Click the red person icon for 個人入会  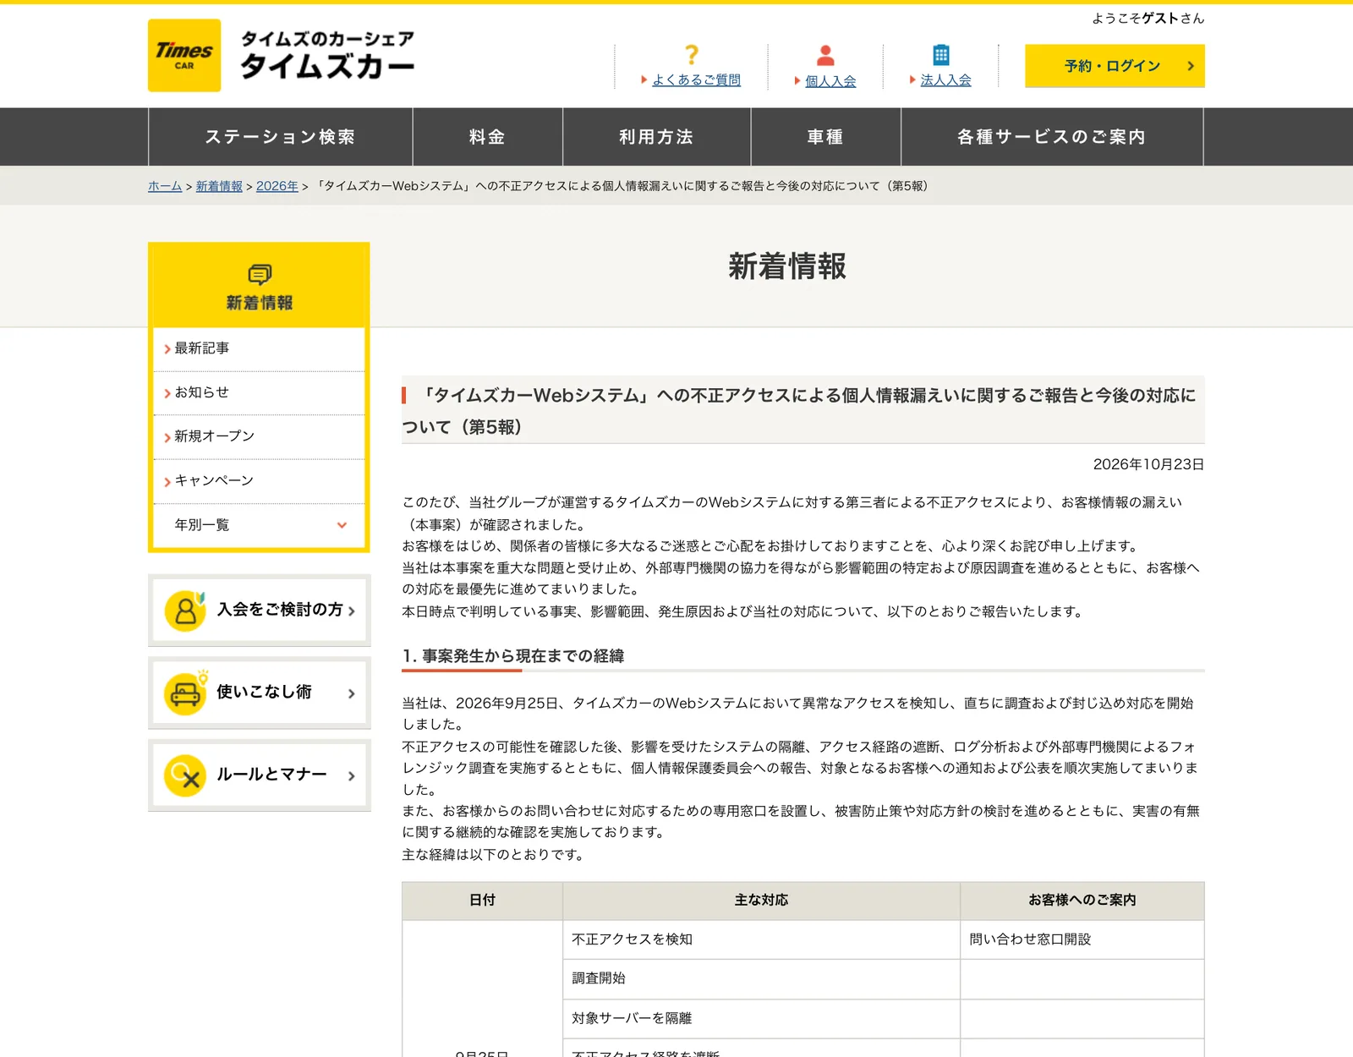825,56
